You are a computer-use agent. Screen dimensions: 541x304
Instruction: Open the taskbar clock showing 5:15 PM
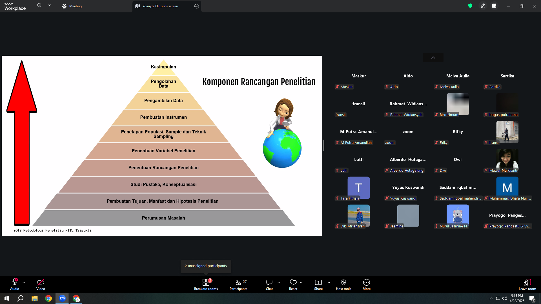pos(517,298)
